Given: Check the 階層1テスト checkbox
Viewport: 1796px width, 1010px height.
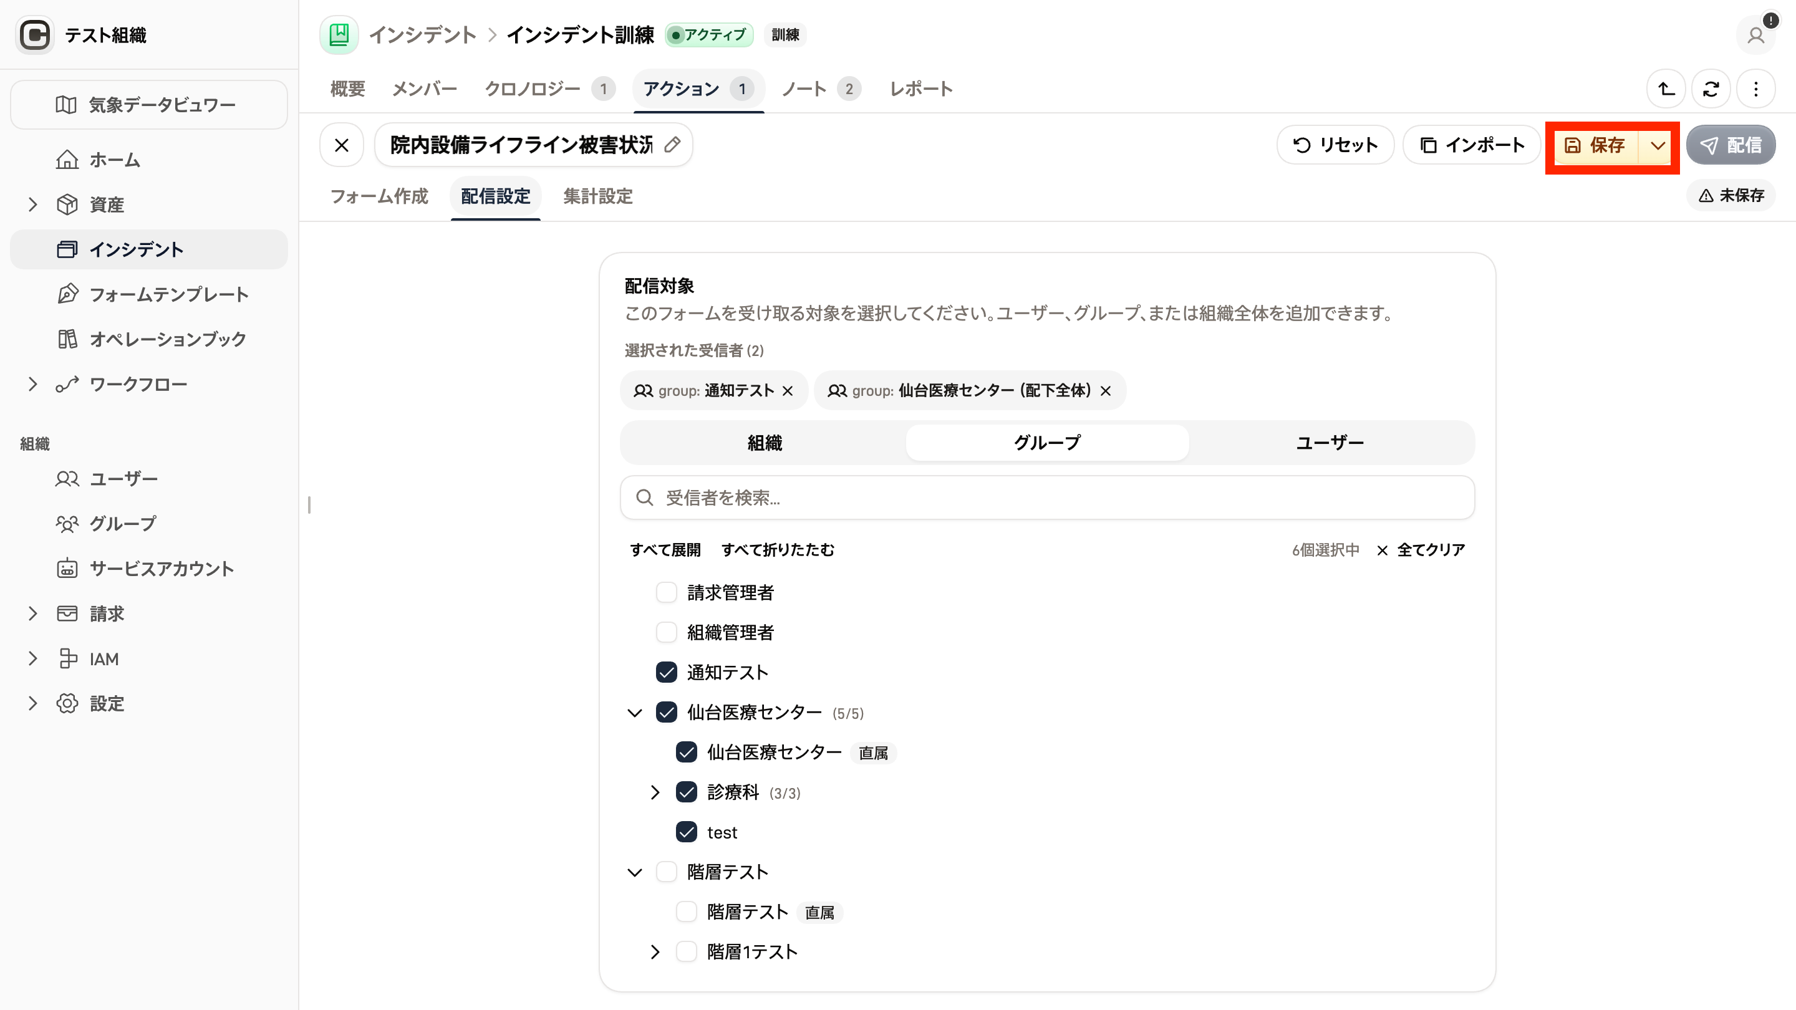Looking at the screenshot, I should tap(687, 951).
